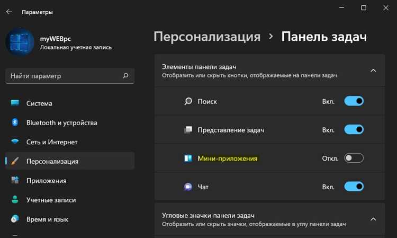Click the Угловые значки панели задач heading
This screenshot has height=238, width=397.
tap(208, 215)
